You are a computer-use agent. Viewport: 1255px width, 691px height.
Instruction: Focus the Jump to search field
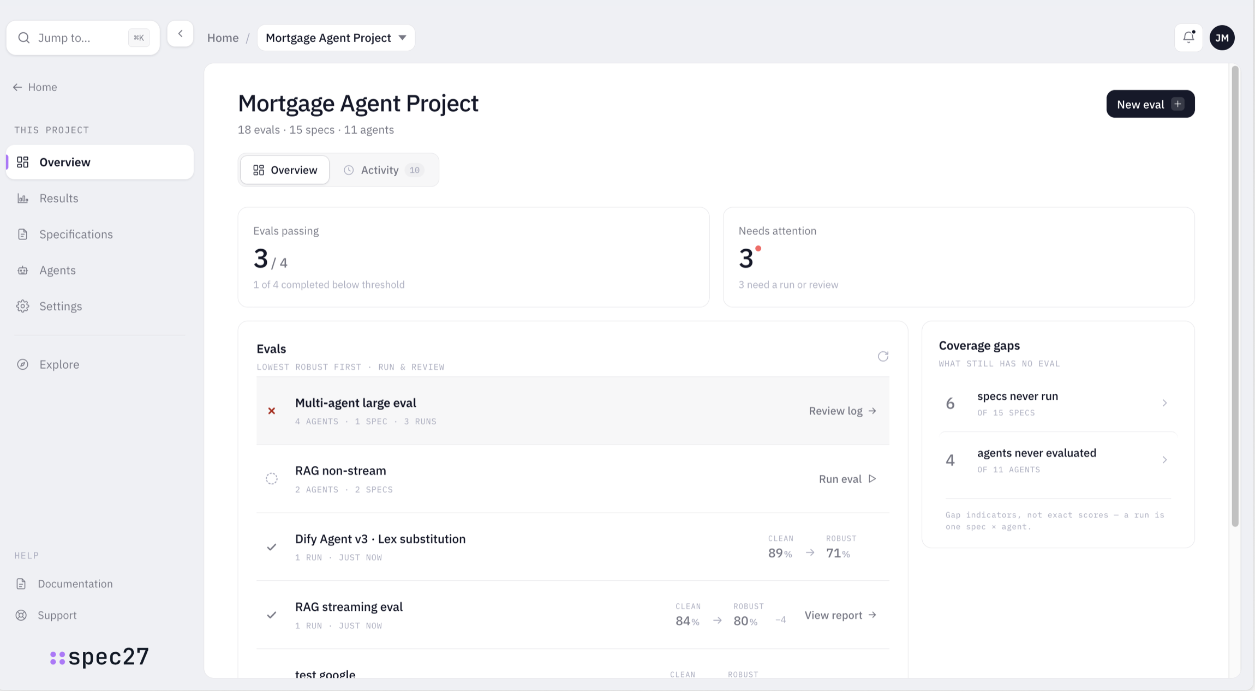(83, 38)
